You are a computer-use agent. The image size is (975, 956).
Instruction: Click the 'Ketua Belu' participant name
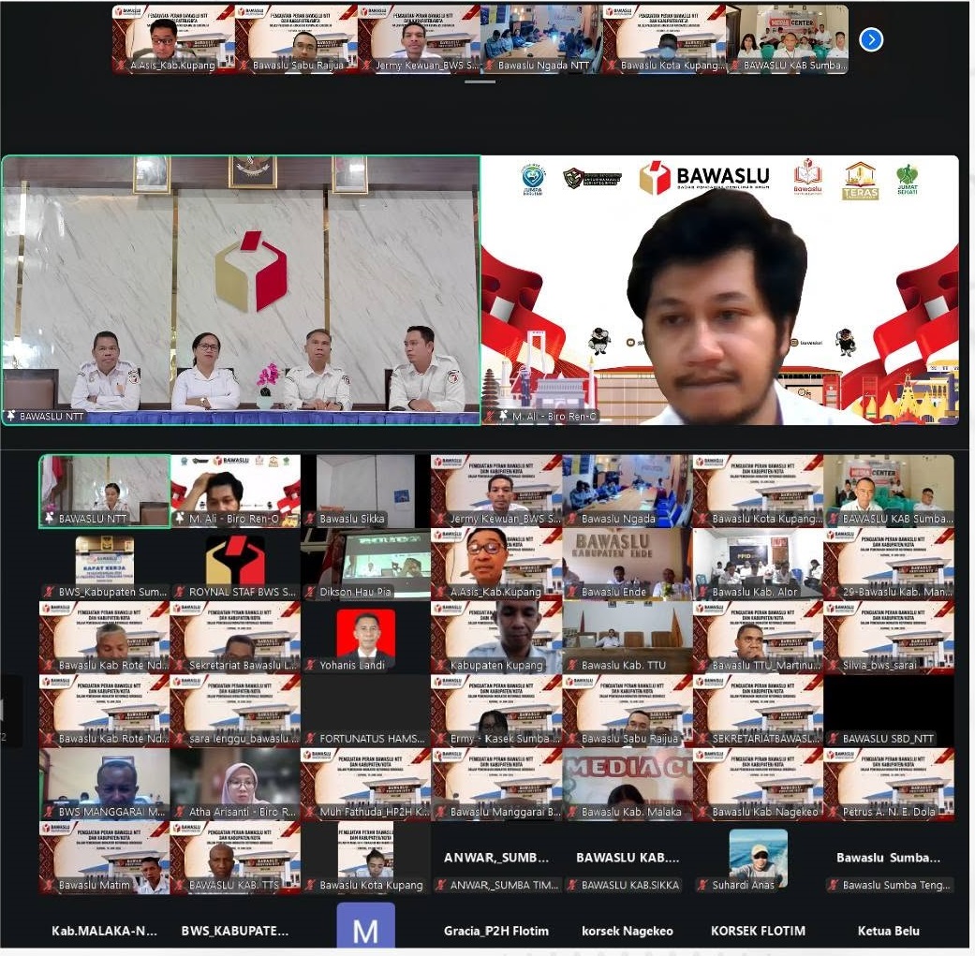point(889,931)
